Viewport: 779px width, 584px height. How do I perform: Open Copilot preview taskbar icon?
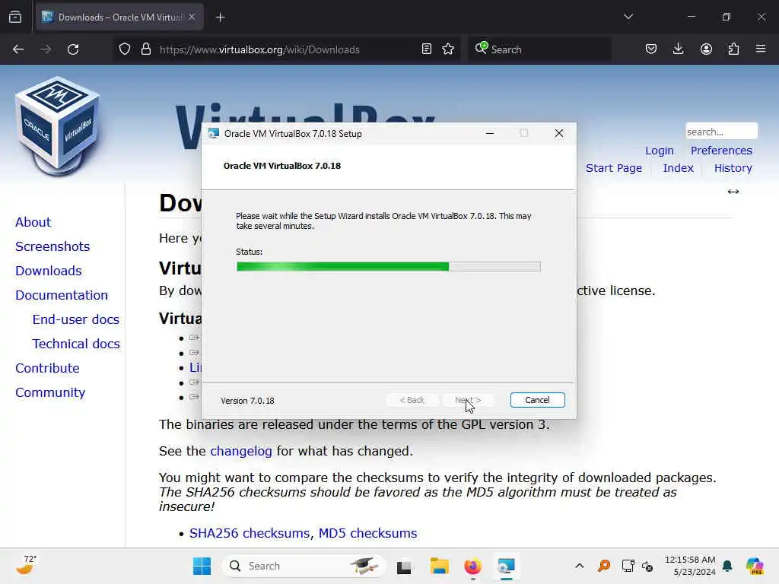[x=754, y=566]
